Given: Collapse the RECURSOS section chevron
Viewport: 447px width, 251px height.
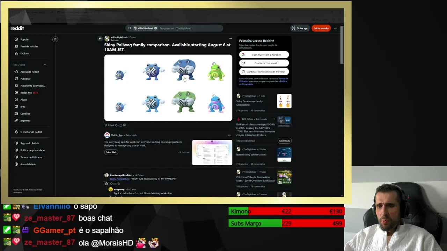Looking at the screenshot, I should tap(45, 65).
